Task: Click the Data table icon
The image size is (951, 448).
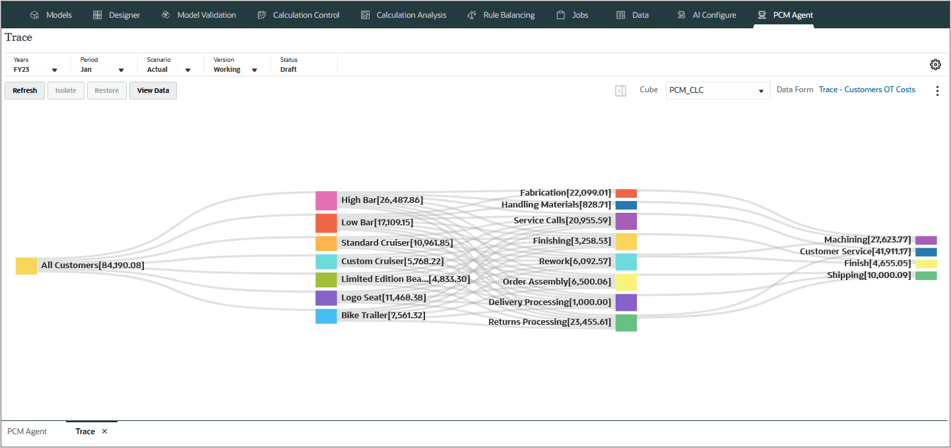Action: pos(620,15)
